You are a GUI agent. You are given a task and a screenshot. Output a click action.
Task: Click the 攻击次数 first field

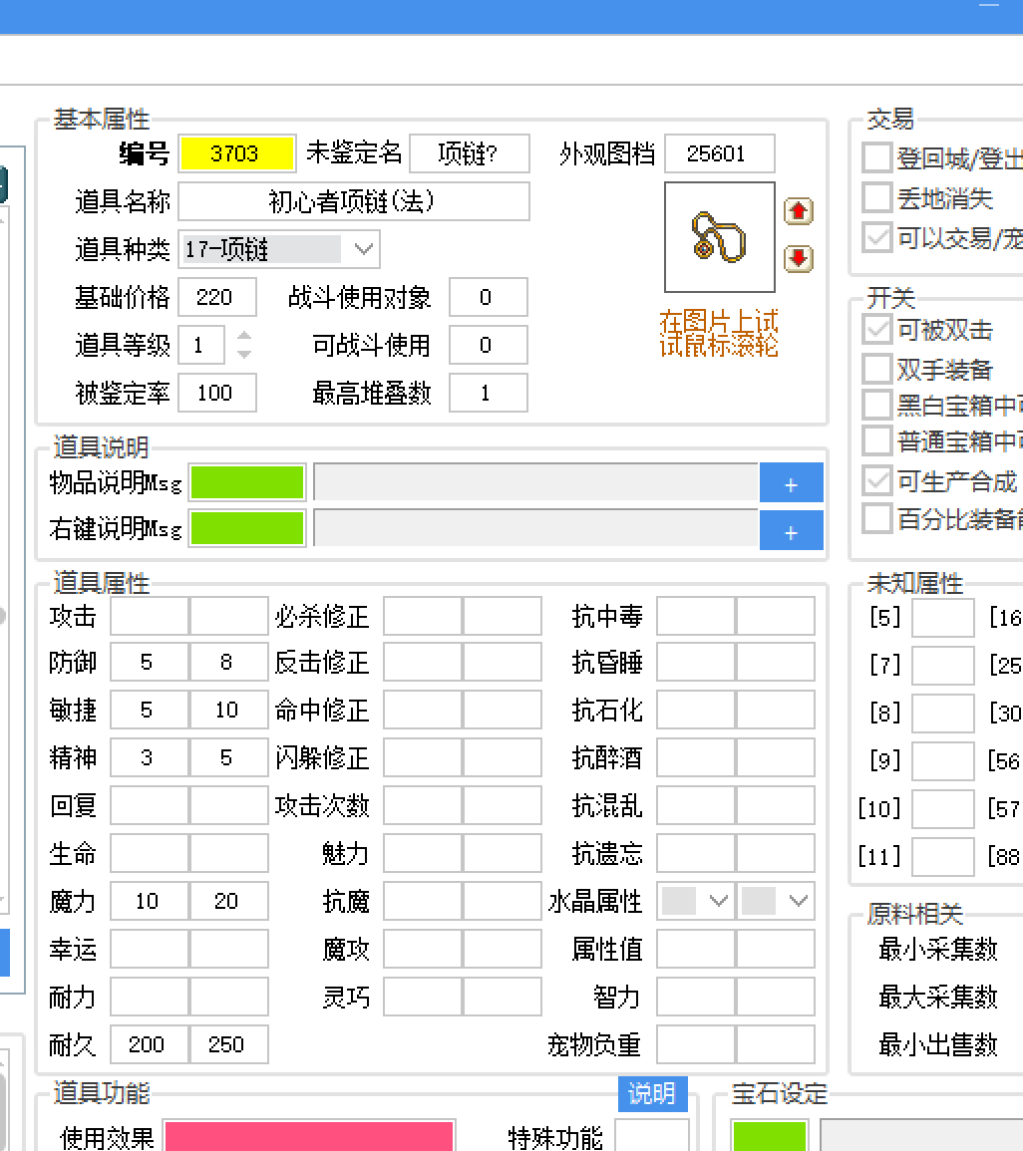point(423,805)
